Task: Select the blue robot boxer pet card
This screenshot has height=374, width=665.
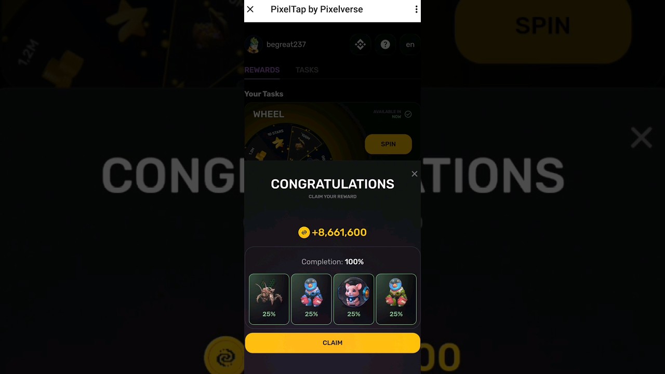Action: pos(311,299)
